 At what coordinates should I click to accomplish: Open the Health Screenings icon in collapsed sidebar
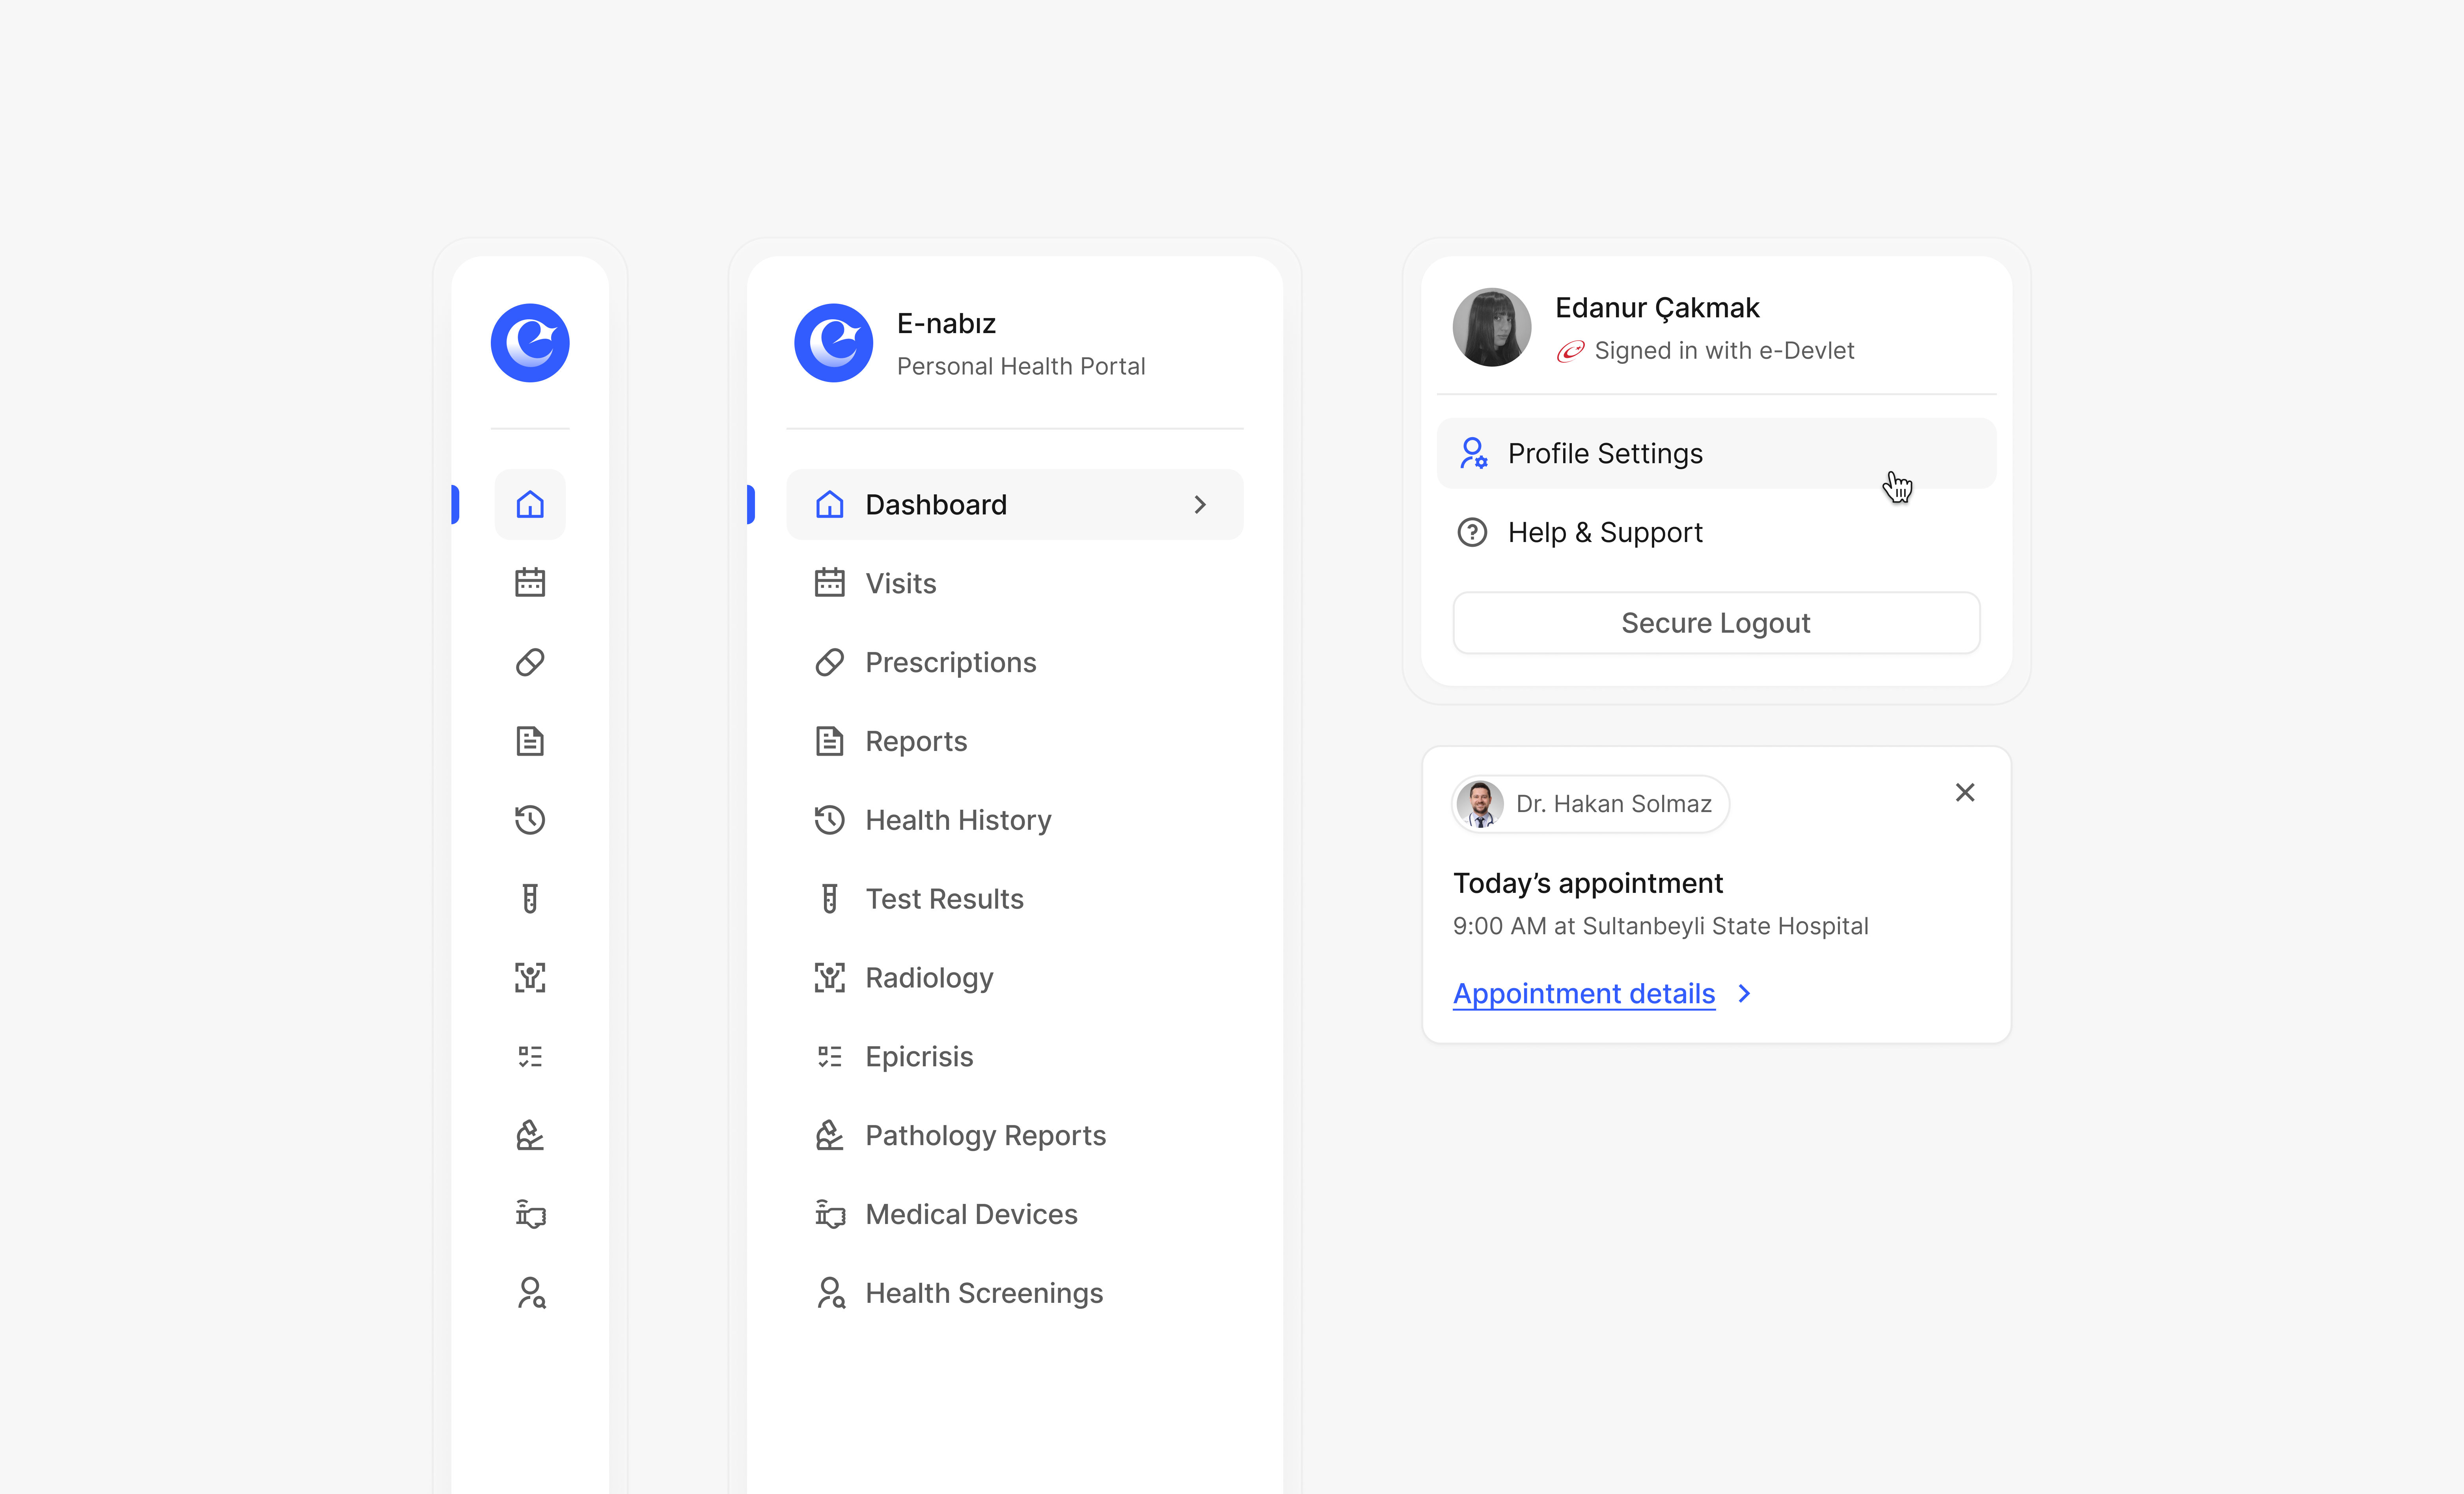[530, 1292]
